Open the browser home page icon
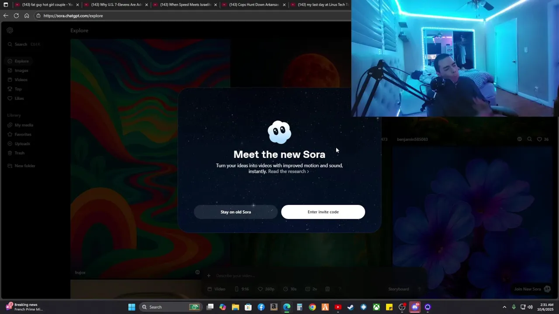Image resolution: width=559 pixels, height=314 pixels. click(x=27, y=16)
